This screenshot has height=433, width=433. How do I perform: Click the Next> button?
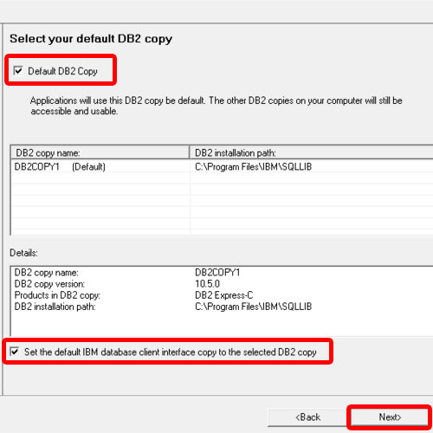pos(390,417)
